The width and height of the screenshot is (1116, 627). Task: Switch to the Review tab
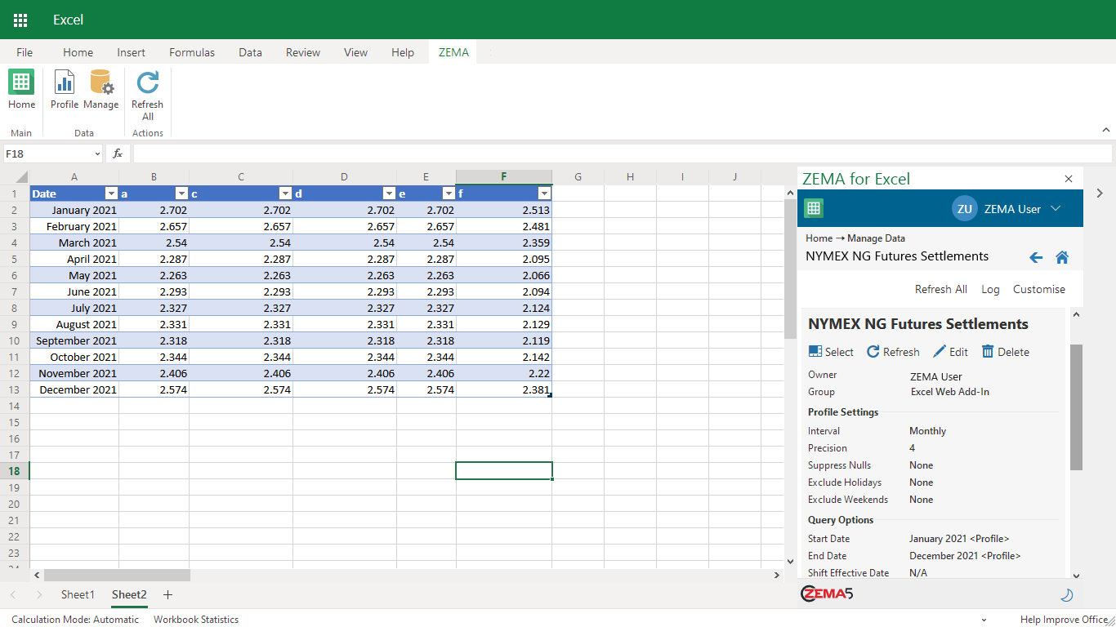[303, 52]
